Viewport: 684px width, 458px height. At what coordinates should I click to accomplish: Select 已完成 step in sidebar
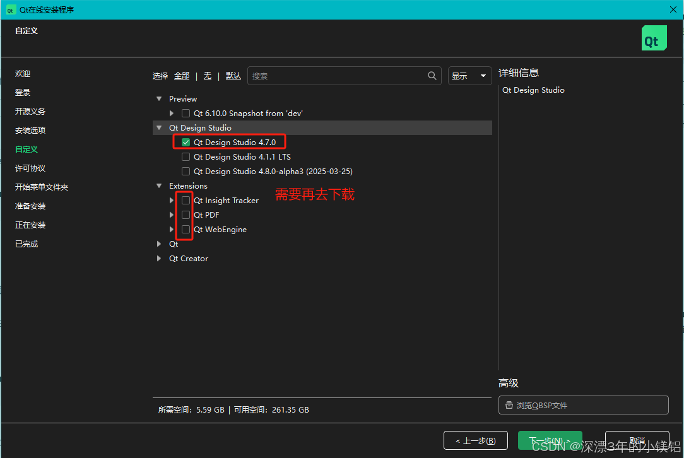coord(27,244)
